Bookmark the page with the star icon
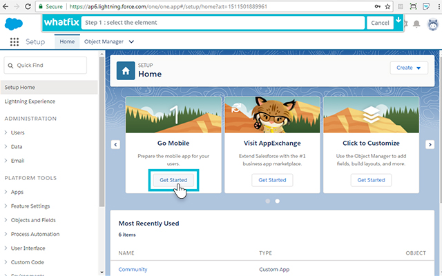This screenshot has width=442, height=276. 388,6
